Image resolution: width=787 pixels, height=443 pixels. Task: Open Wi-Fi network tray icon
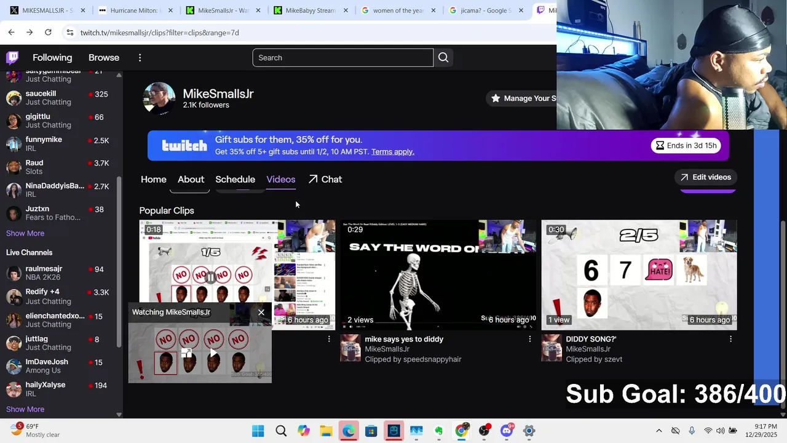[708, 431]
